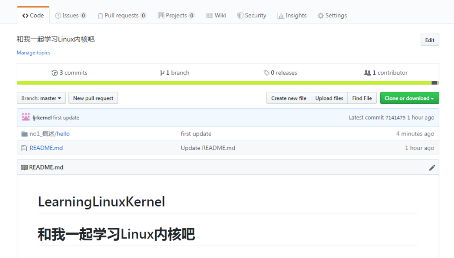Click the Code brackets icon
Viewport: 454px width, 258px height.
point(25,16)
